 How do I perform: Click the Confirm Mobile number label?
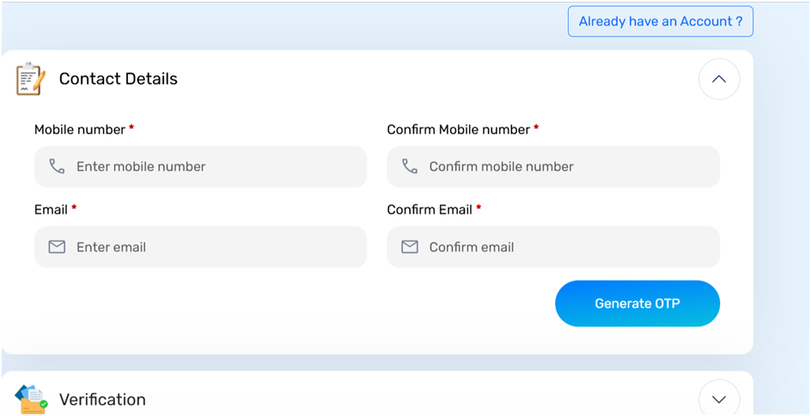(458, 130)
